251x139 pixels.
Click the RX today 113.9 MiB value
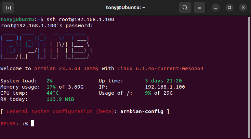pyautogui.click(x=60, y=99)
